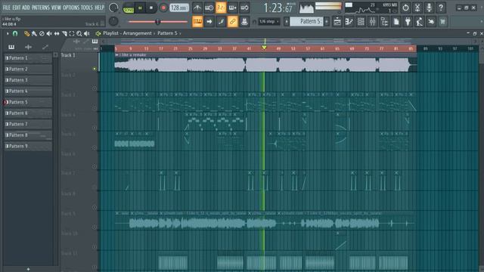Open the FILE menu
Viewport: 484px width, 272px height.
7,8
